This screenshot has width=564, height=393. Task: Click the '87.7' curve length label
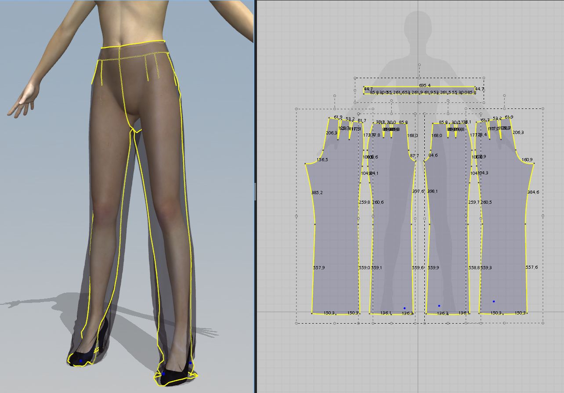click(415, 156)
